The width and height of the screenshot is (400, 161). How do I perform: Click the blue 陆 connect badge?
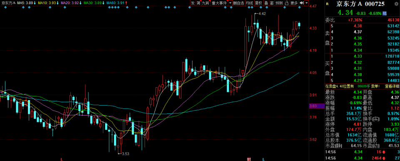[385, 13]
